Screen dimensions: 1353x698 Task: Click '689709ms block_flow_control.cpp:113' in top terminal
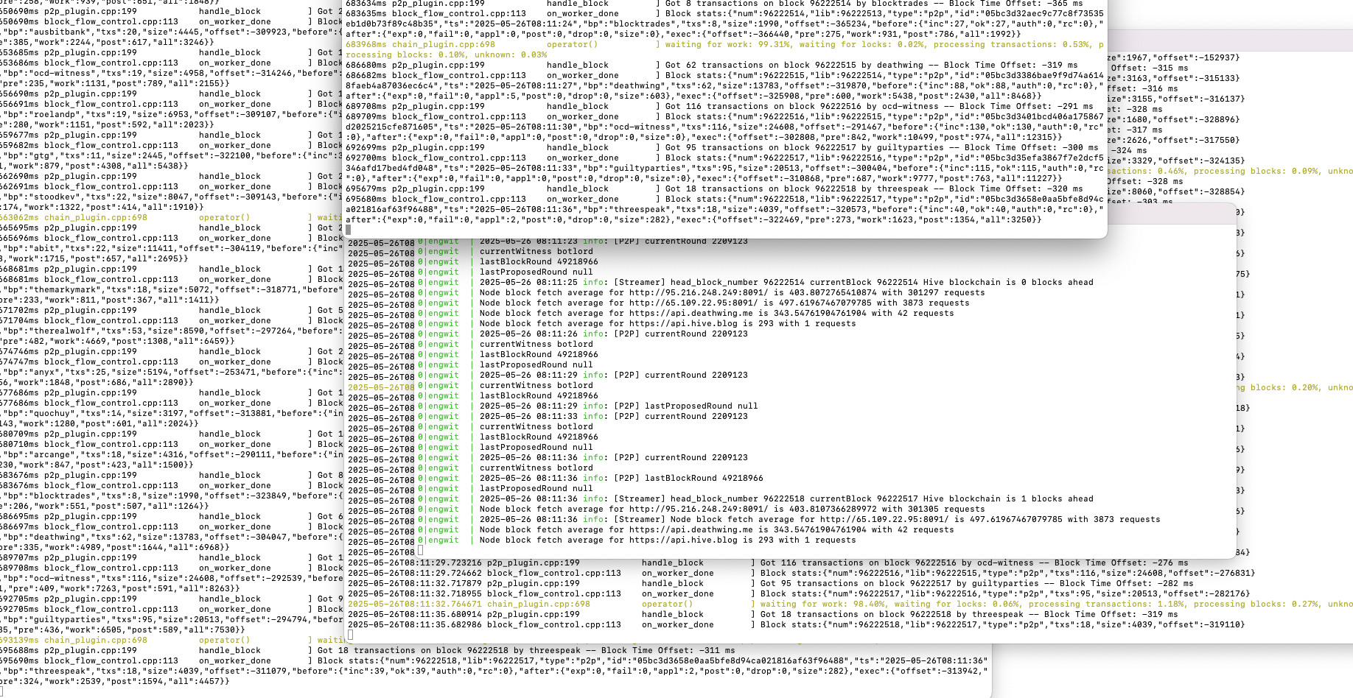tap(436, 116)
